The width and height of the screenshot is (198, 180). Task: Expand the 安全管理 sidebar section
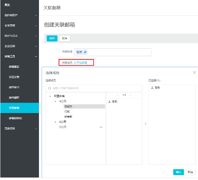tap(36, 26)
